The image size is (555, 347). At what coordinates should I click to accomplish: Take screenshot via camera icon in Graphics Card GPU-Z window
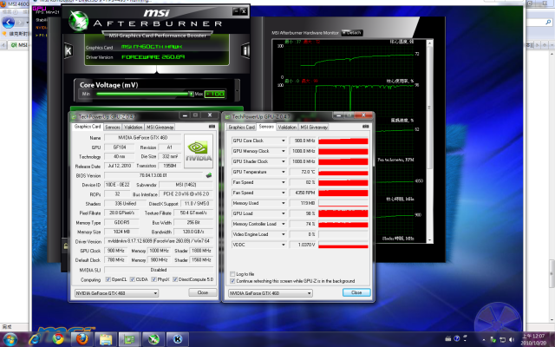(212, 127)
